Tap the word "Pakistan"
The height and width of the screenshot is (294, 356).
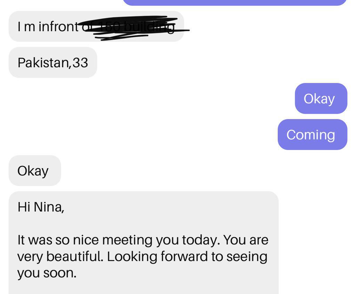point(44,62)
